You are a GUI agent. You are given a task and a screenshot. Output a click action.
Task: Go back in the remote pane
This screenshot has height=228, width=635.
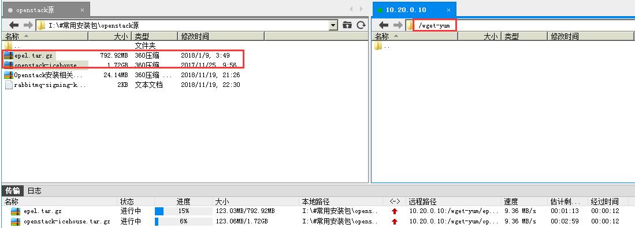(384, 25)
